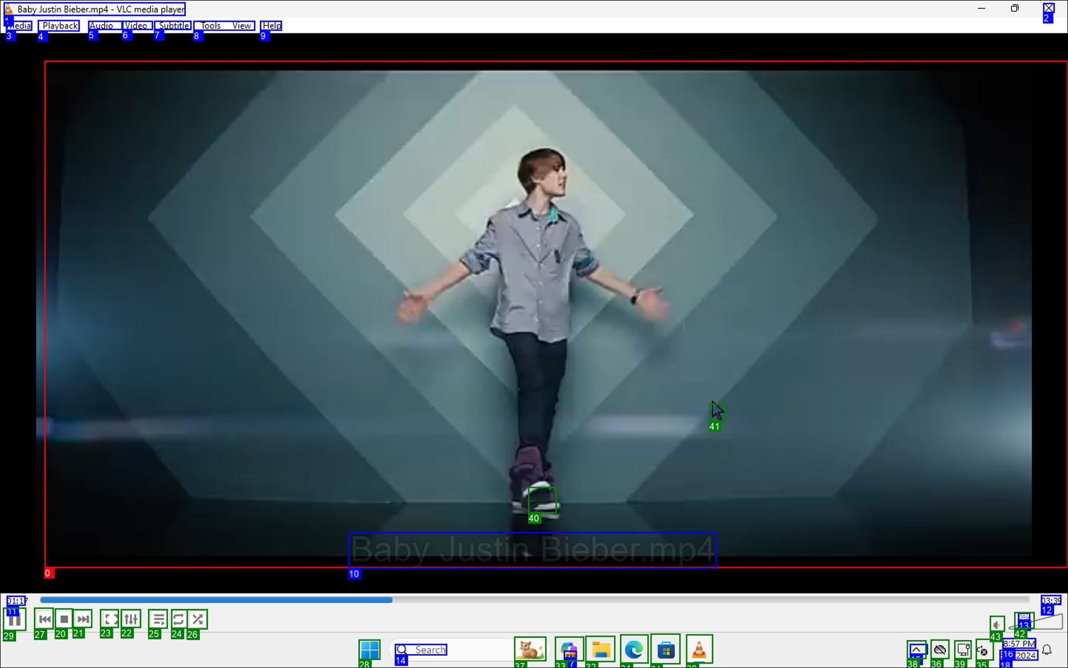The image size is (1068, 668).
Task: Toggle loop repeat mode
Action: click(178, 619)
